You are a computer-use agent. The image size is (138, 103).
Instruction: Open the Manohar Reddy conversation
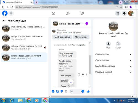click(24, 28)
